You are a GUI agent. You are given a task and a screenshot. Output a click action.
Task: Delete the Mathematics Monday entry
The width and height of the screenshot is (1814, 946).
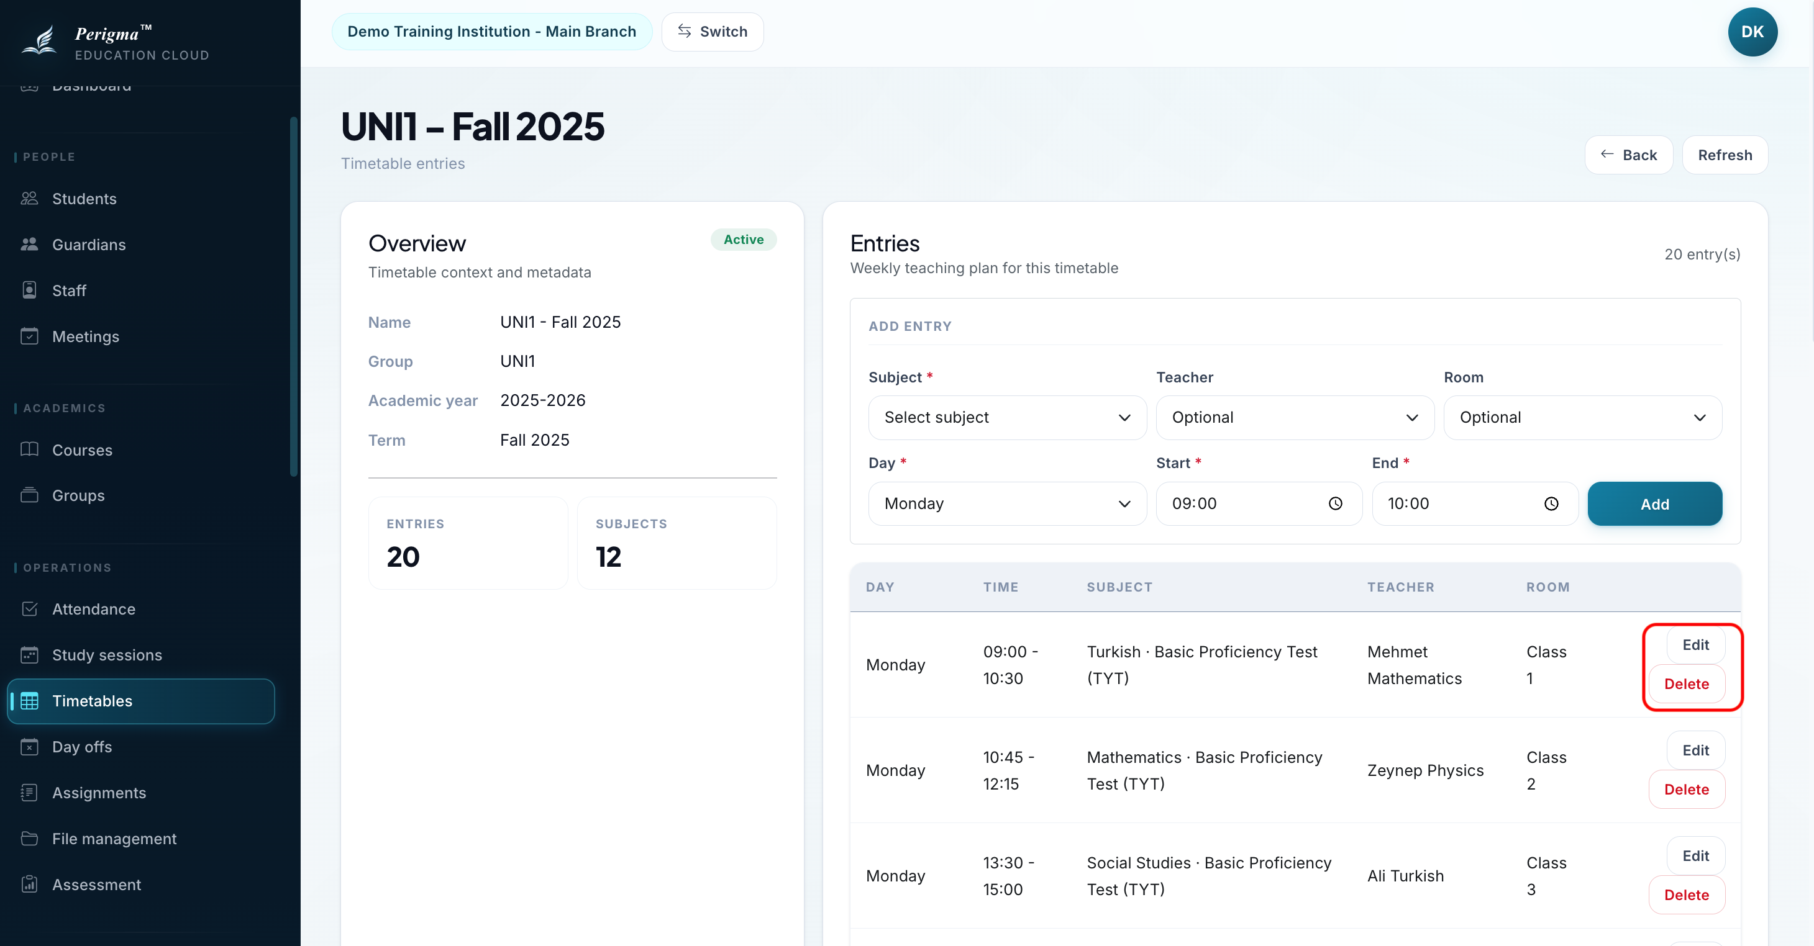(x=1686, y=789)
